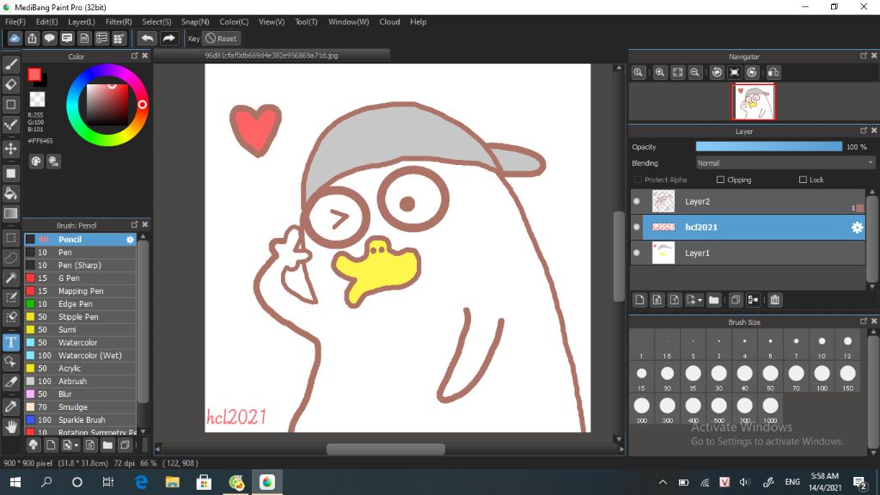Click the red foreground color swatch
880x495 pixels.
coord(34,74)
